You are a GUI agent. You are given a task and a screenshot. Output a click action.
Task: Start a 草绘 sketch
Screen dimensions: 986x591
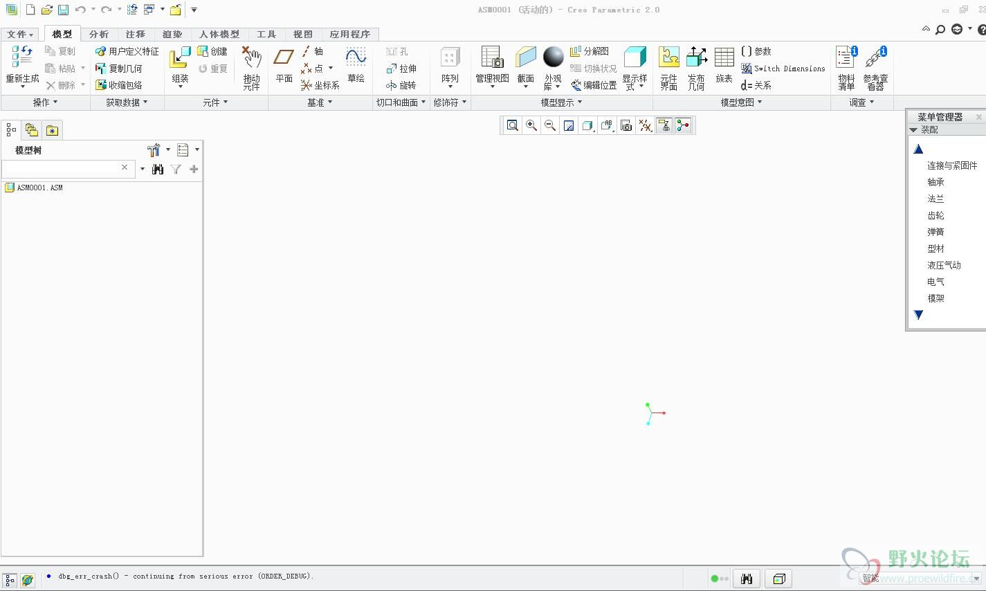pos(356,64)
